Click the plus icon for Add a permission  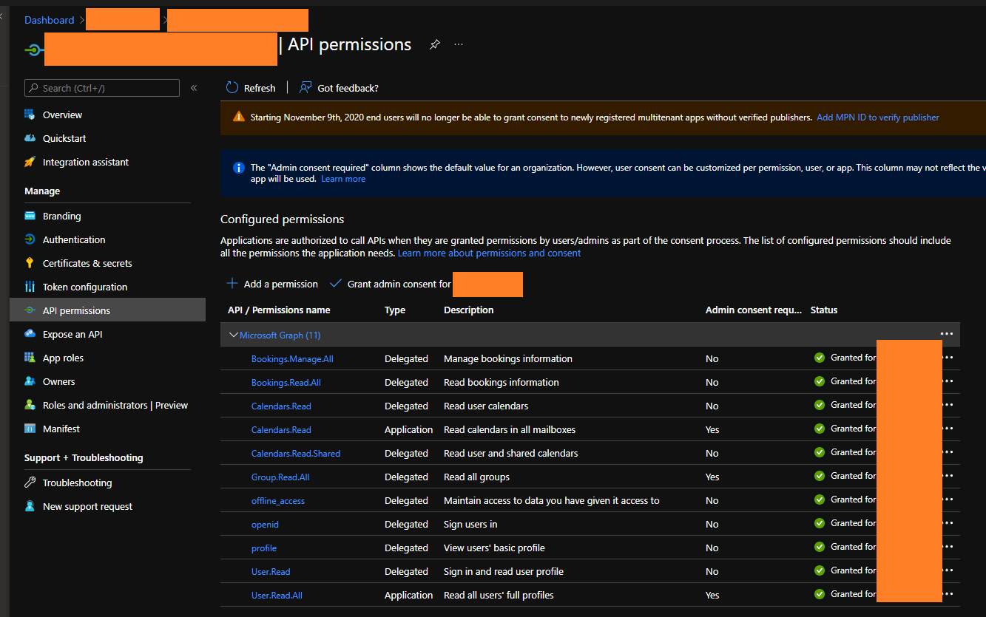pyautogui.click(x=232, y=284)
